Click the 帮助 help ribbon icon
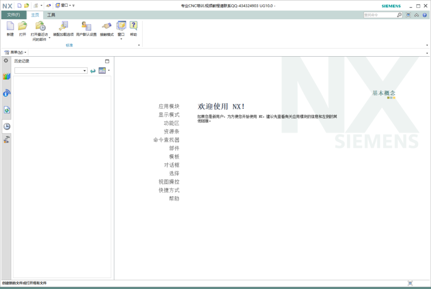Image resolution: width=431 pixels, height=289 pixels. click(x=134, y=29)
